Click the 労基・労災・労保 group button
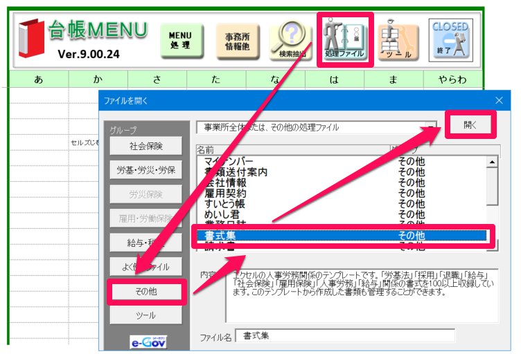 (x=146, y=170)
